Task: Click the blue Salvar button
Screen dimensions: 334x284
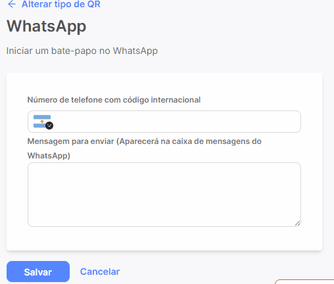Action: [x=38, y=272]
